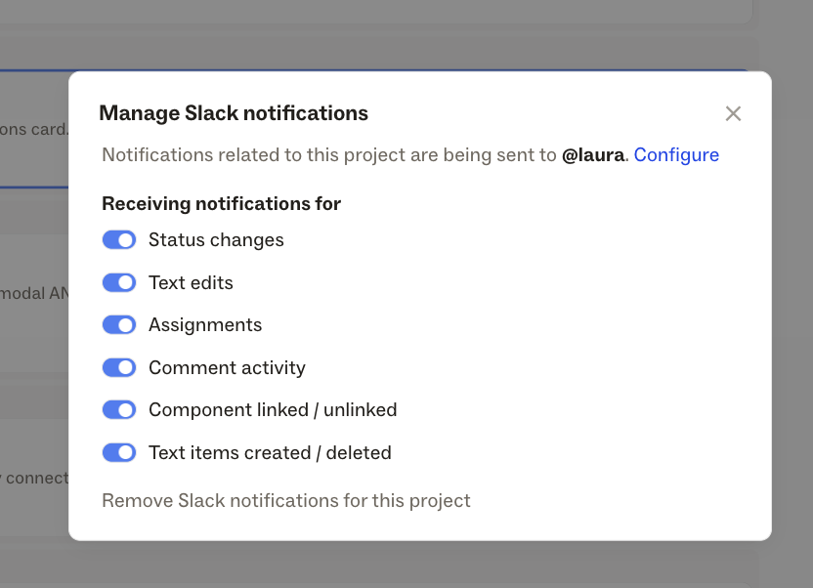Viewport: 813px width, 588px height.
Task: Toggle Component linked / unlinked switch
Action: tap(119, 410)
